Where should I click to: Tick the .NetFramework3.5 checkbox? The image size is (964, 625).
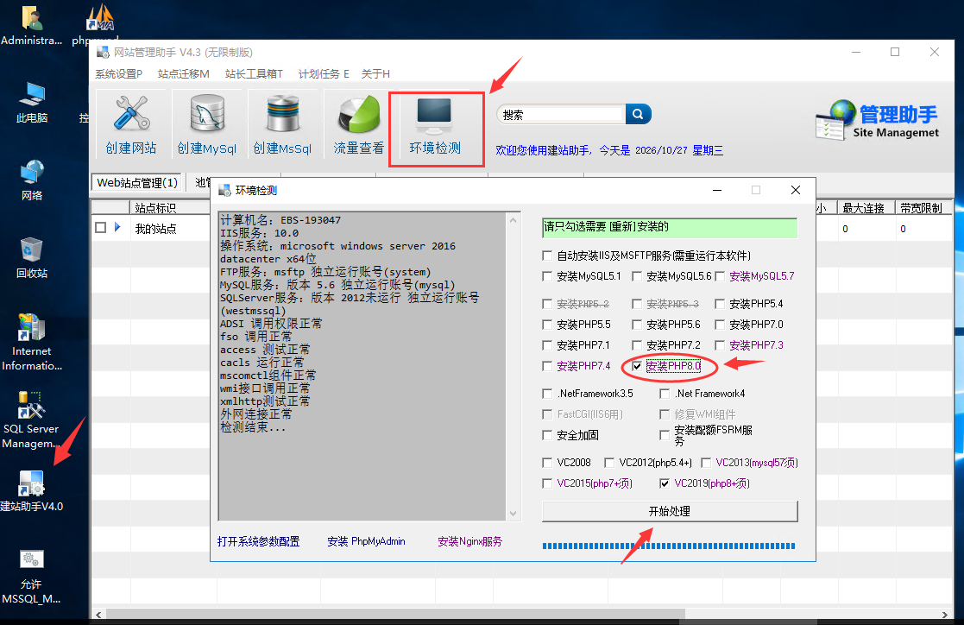click(x=547, y=393)
